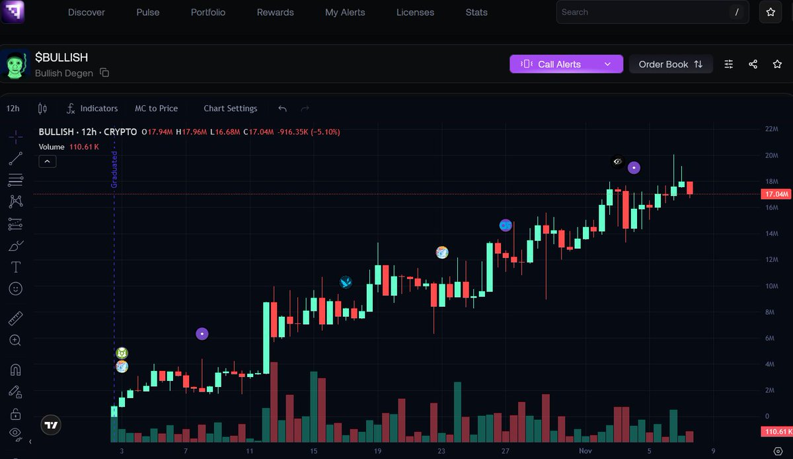Viewport: 793px width, 459px height.
Task: Select the trend line drawing tool
Action: point(15,158)
